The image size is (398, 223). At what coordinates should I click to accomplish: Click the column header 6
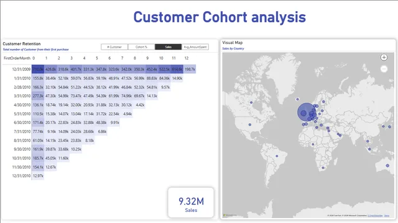(x=109, y=58)
